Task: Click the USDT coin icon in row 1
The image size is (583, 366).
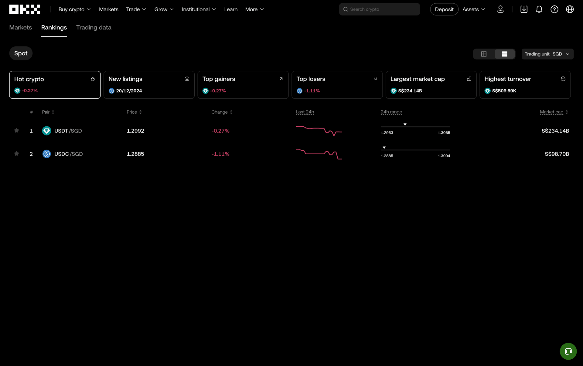Action: click(46, 131)
